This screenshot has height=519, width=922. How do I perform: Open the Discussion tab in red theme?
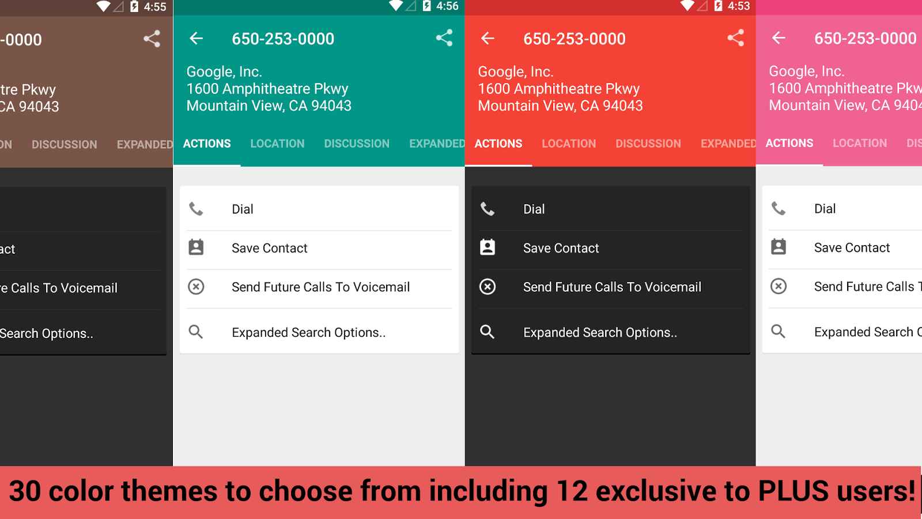click(648, 144)
